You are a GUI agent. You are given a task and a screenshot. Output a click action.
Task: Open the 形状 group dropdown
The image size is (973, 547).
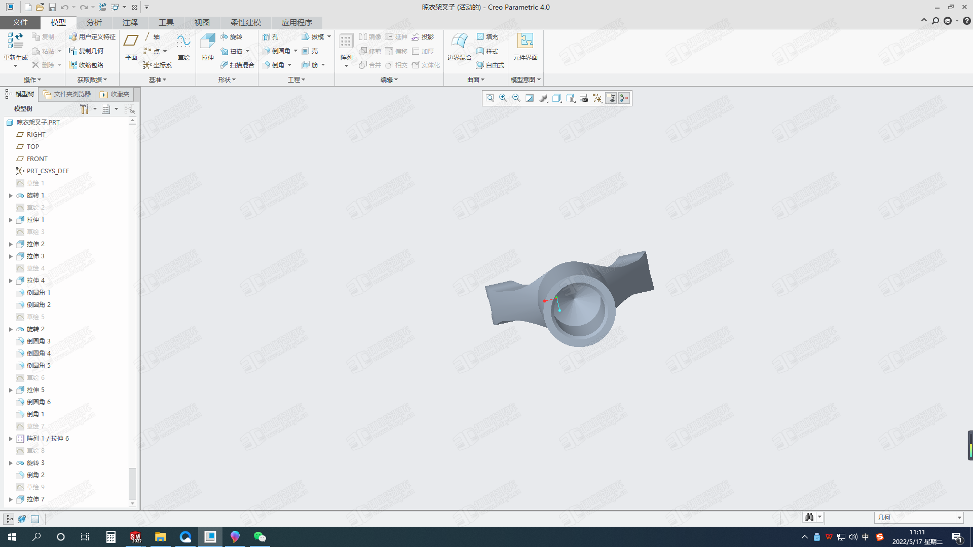tap(227, 80)
